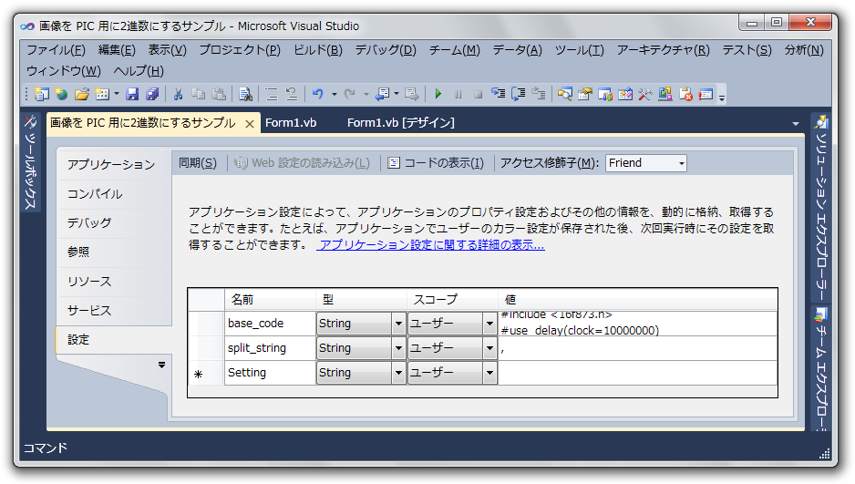Screen dimensions: 855x484
Task: Open the ツールボックス side panel tab
Action: click(x=30, y=163)
